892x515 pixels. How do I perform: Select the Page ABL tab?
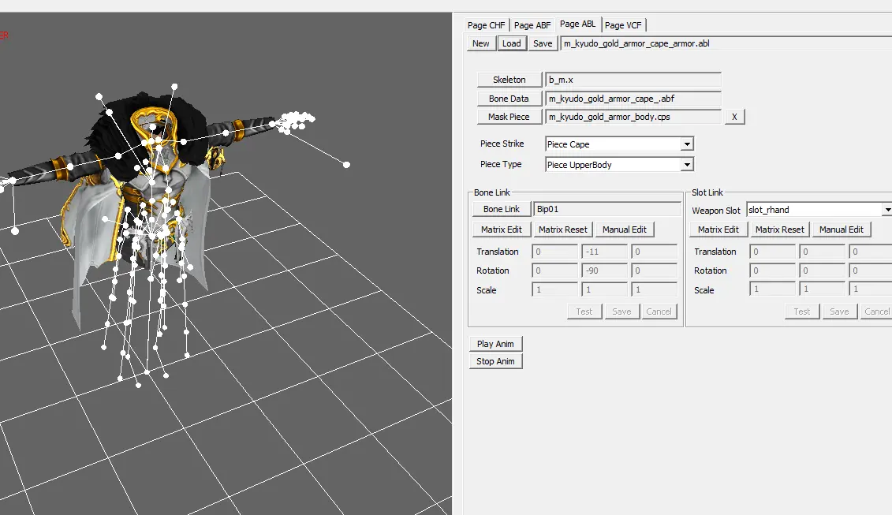[x=578, y=24]
